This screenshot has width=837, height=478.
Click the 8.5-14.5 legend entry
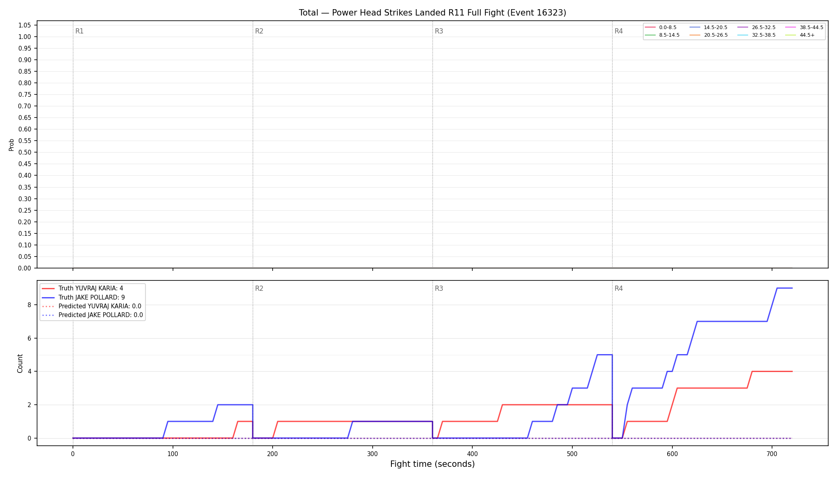(x=662, y=35)
